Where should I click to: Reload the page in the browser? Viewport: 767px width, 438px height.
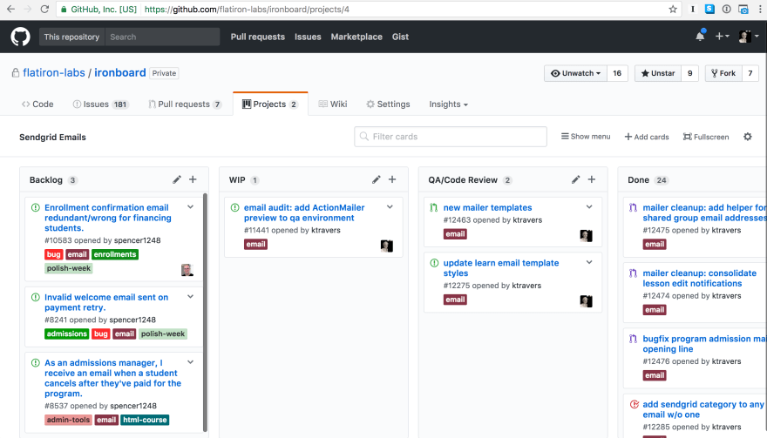coord(44,9)
